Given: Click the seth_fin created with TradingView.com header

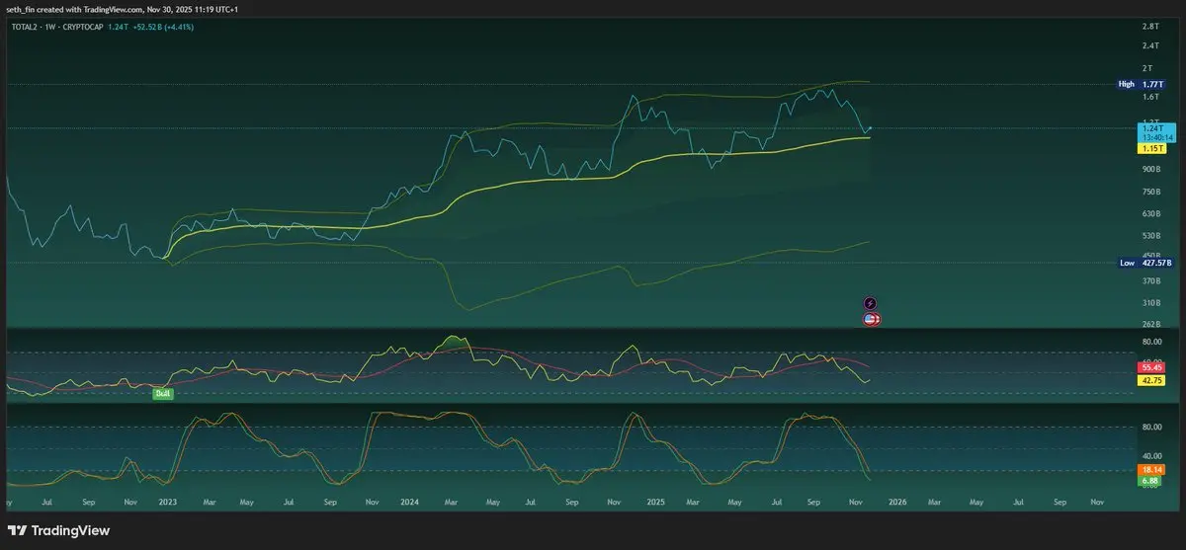Looking at the screenshot, I should 121,9.
